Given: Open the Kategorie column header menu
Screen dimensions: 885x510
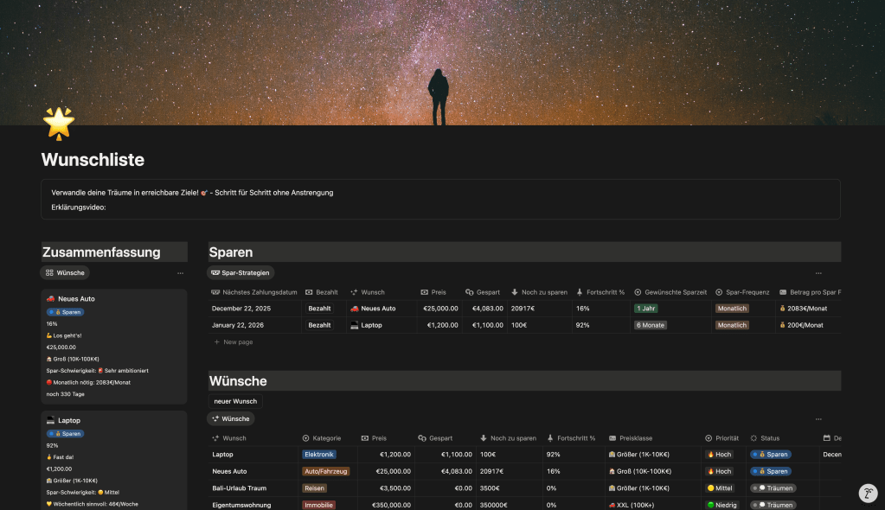Looking at the screenshot, I should click(326, 438).
